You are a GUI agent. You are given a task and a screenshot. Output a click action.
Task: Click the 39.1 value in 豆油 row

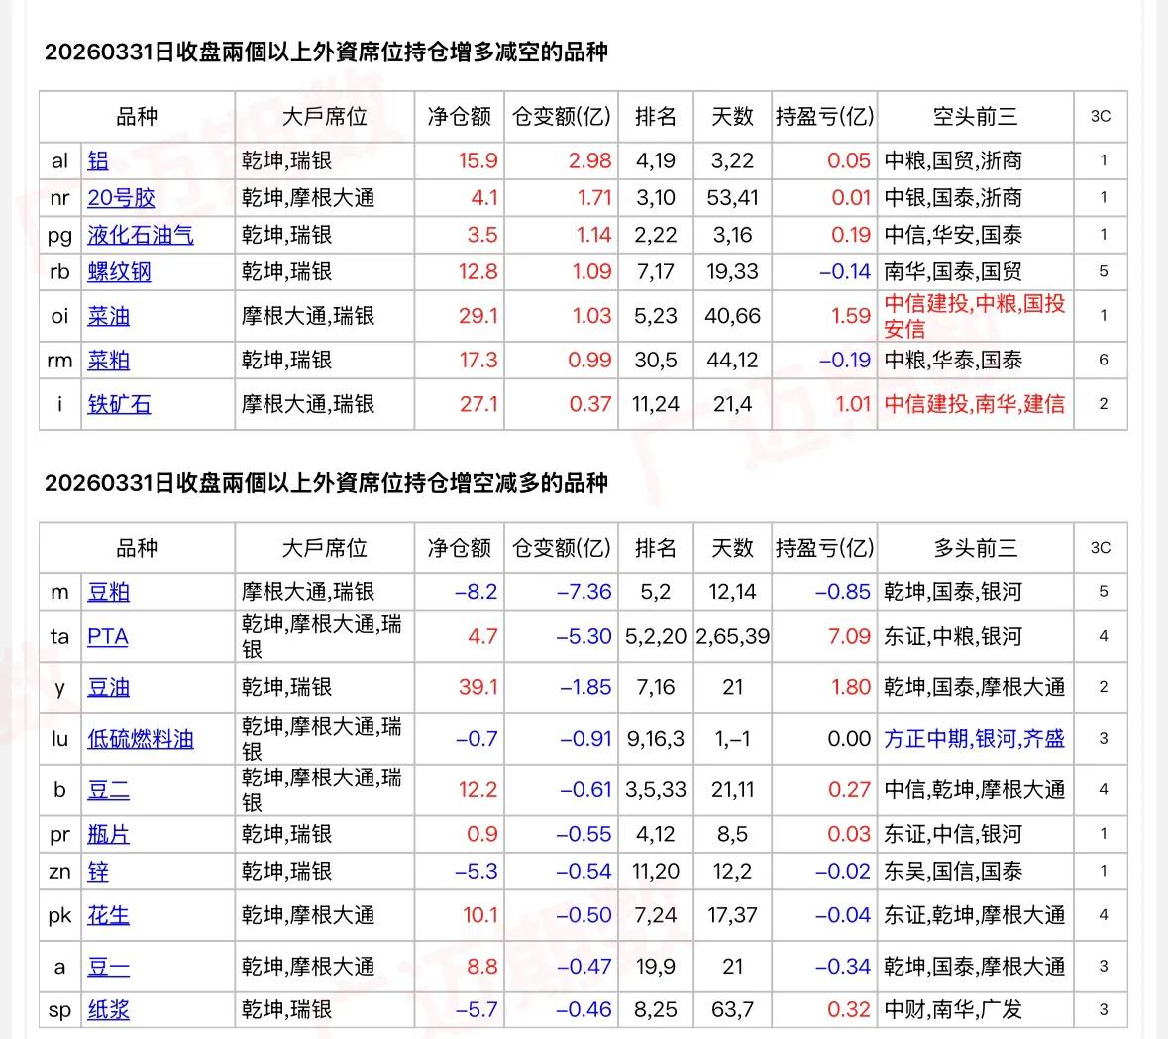click(478, 687)
